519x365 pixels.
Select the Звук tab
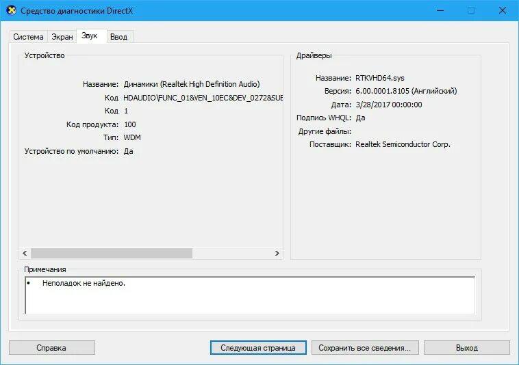click(x=91, y=36)
